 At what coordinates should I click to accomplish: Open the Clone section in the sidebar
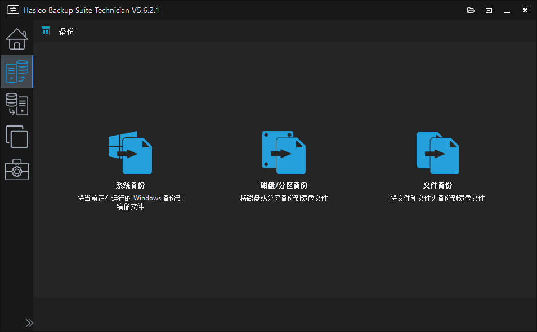click(x=16, y=137)
